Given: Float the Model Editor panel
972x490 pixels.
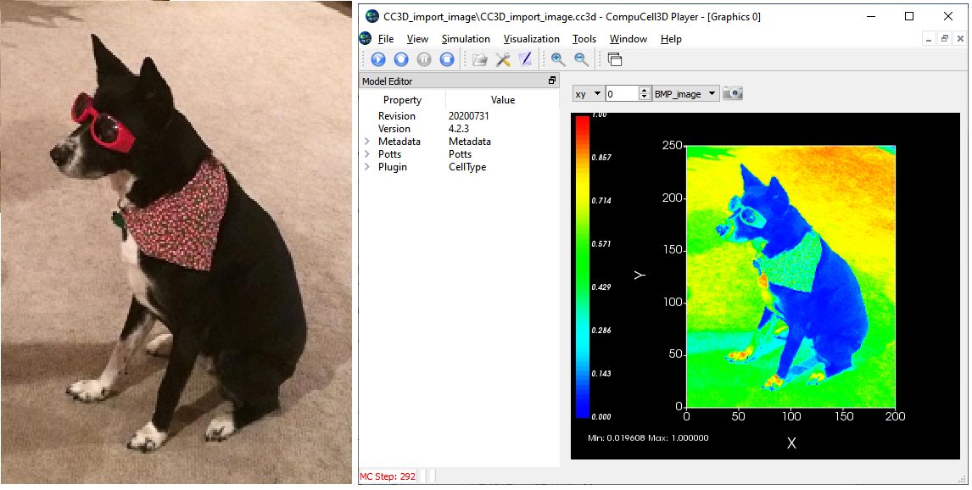Looking at the screenshot, I should pos(552,81).
